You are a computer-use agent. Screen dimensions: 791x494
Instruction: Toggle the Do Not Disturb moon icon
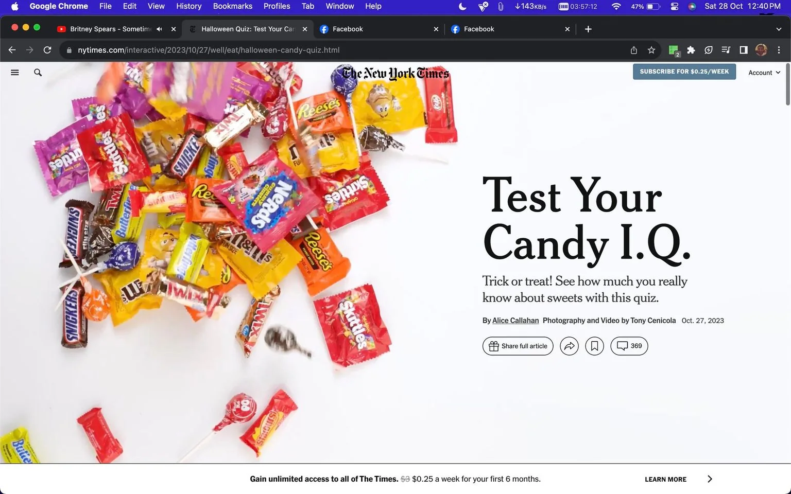pos(462,6)
